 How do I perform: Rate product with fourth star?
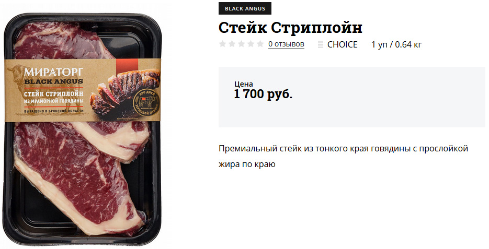pos(251,44)
